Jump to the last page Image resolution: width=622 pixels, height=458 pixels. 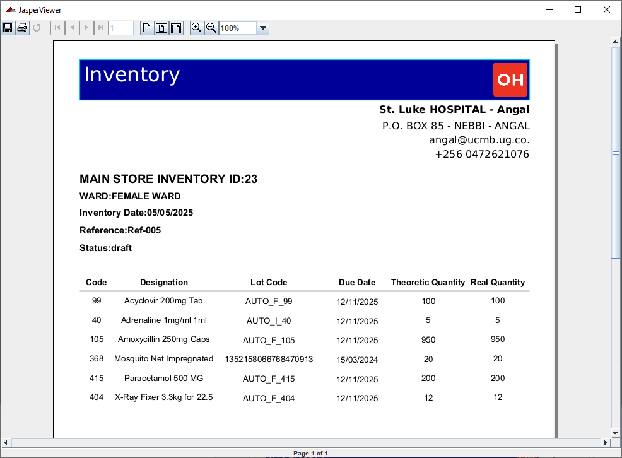102,27
